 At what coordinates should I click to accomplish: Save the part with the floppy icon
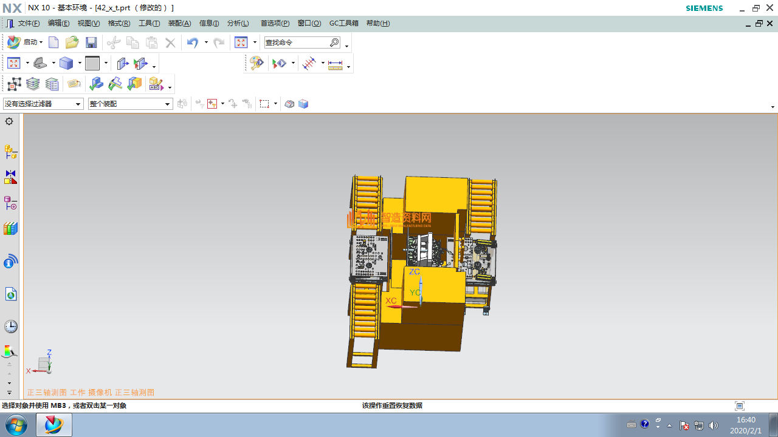tap(91, 42)
